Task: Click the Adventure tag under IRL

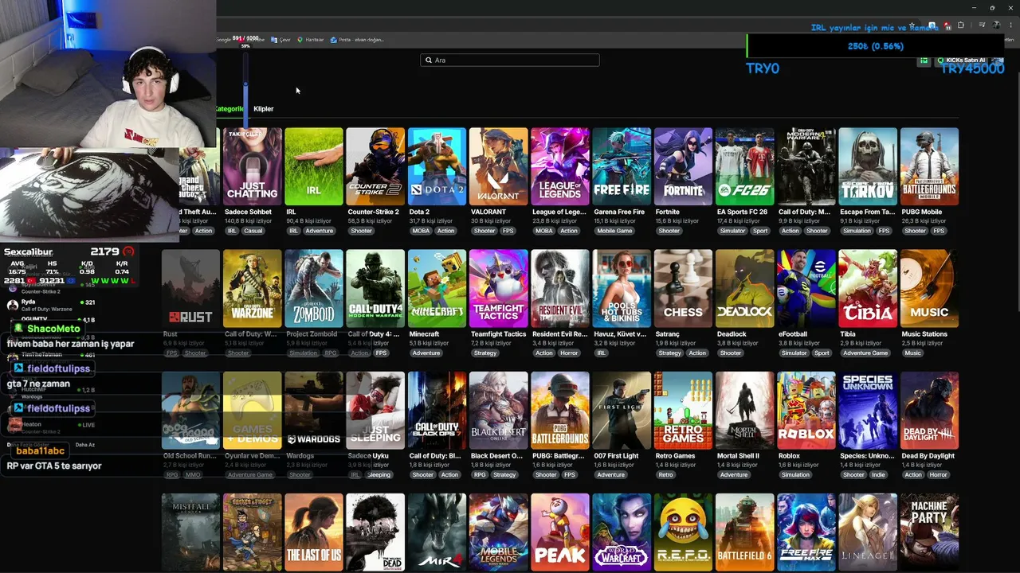Action: click(320, 231)
